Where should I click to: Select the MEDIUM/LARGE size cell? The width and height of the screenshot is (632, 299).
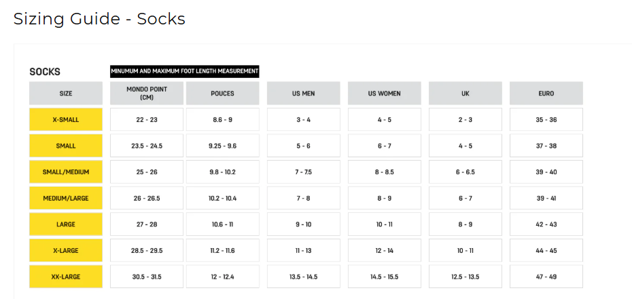coord(66,198)
